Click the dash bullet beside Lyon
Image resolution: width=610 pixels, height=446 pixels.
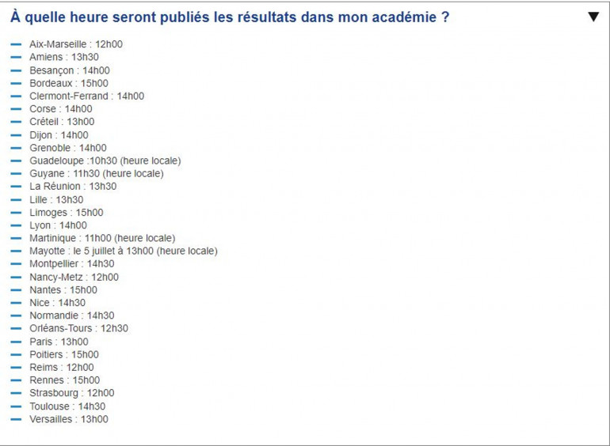[x=16, y=225]
